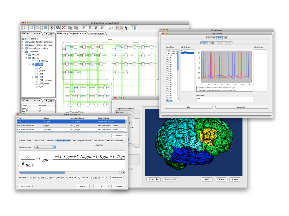289x216 pixels.
Task: Expand the Tha_V1 folder
Action: tap(27, 55)
